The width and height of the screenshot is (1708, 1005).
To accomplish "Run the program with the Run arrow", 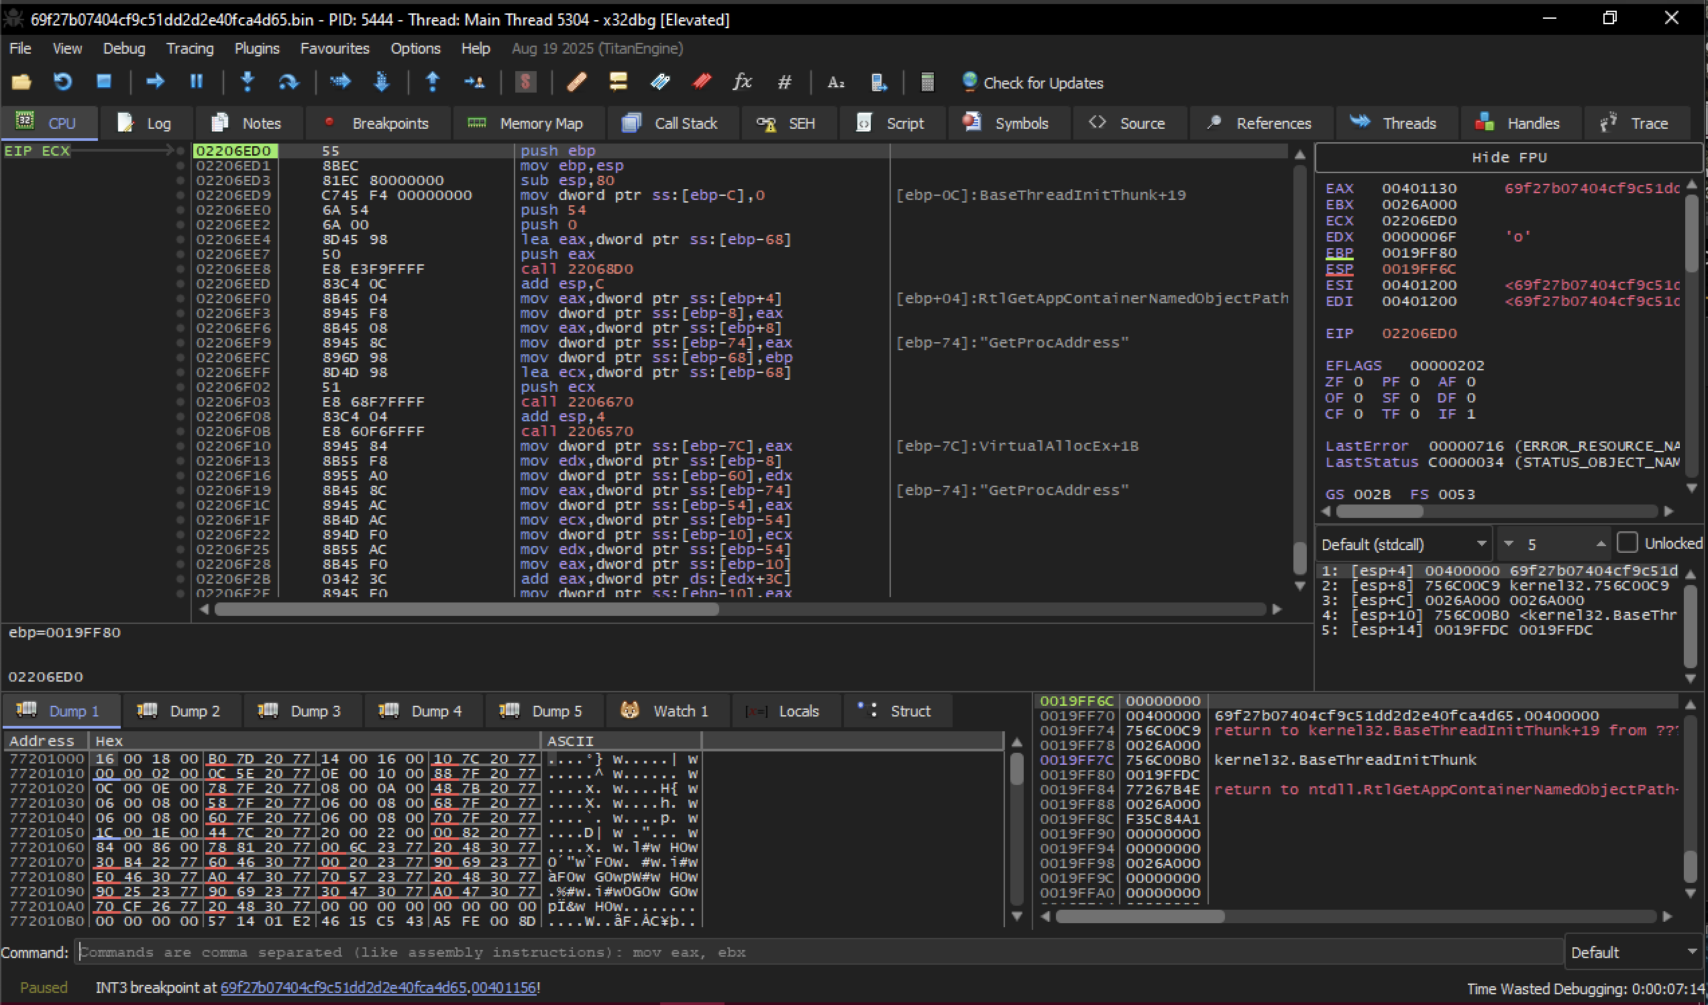I will coord(155,82).
